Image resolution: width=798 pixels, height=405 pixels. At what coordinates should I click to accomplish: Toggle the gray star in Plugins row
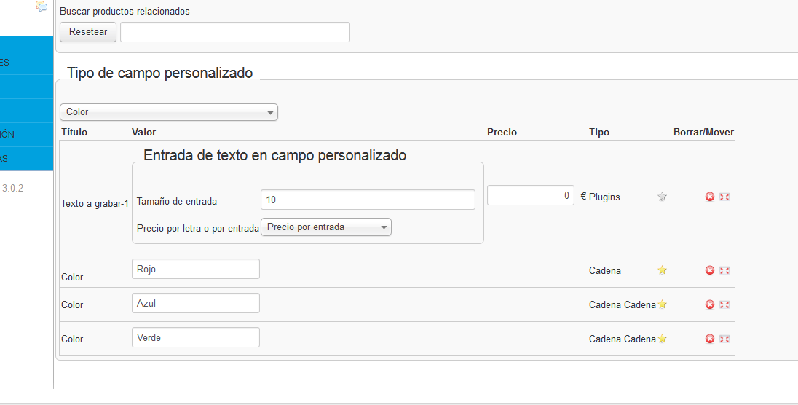point(662,197)
